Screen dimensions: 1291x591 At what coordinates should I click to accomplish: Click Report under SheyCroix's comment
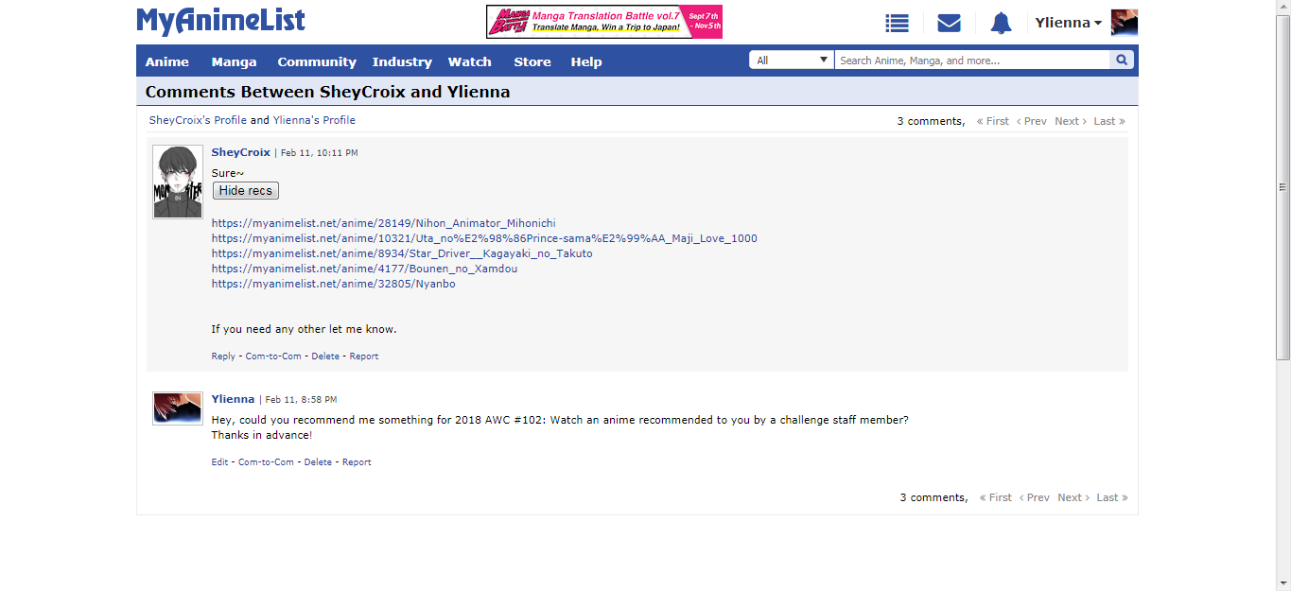pos(364,356)
